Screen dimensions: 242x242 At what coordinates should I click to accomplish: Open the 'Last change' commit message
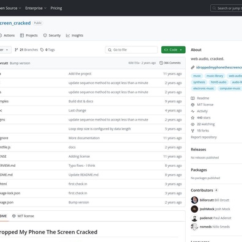pos(77,111)
